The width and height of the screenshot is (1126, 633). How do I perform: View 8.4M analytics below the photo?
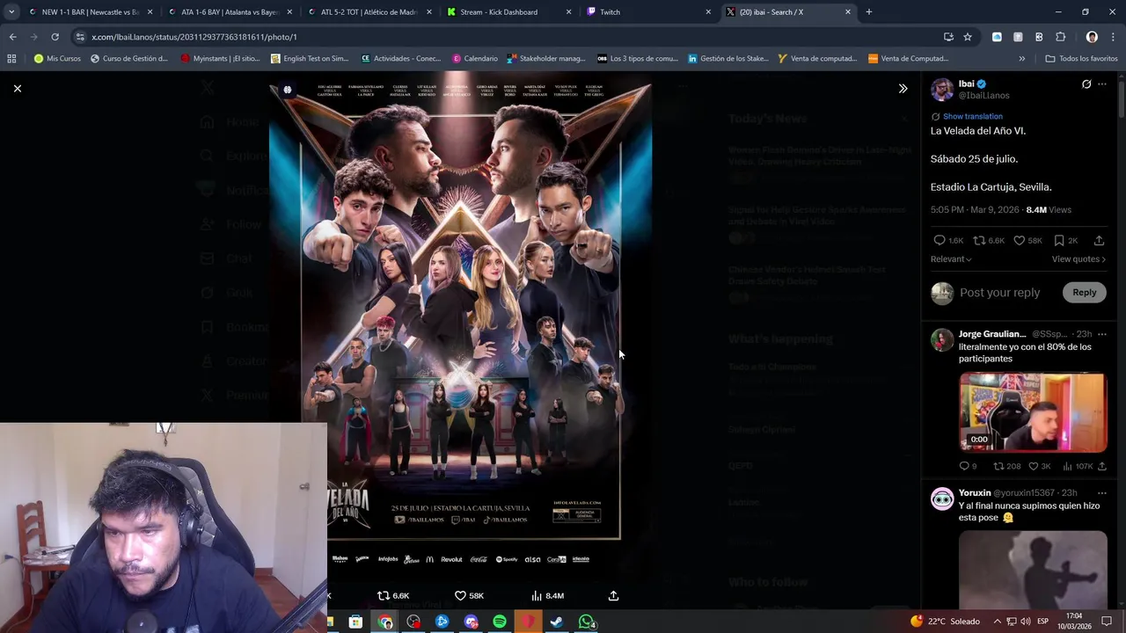[548, 596]
